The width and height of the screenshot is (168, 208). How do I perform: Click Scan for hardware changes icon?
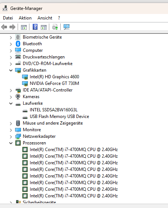click(x=67, y=27)
